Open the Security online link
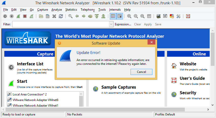The width and height of the screenshot is (216, 118). click(x=188, y=93)
